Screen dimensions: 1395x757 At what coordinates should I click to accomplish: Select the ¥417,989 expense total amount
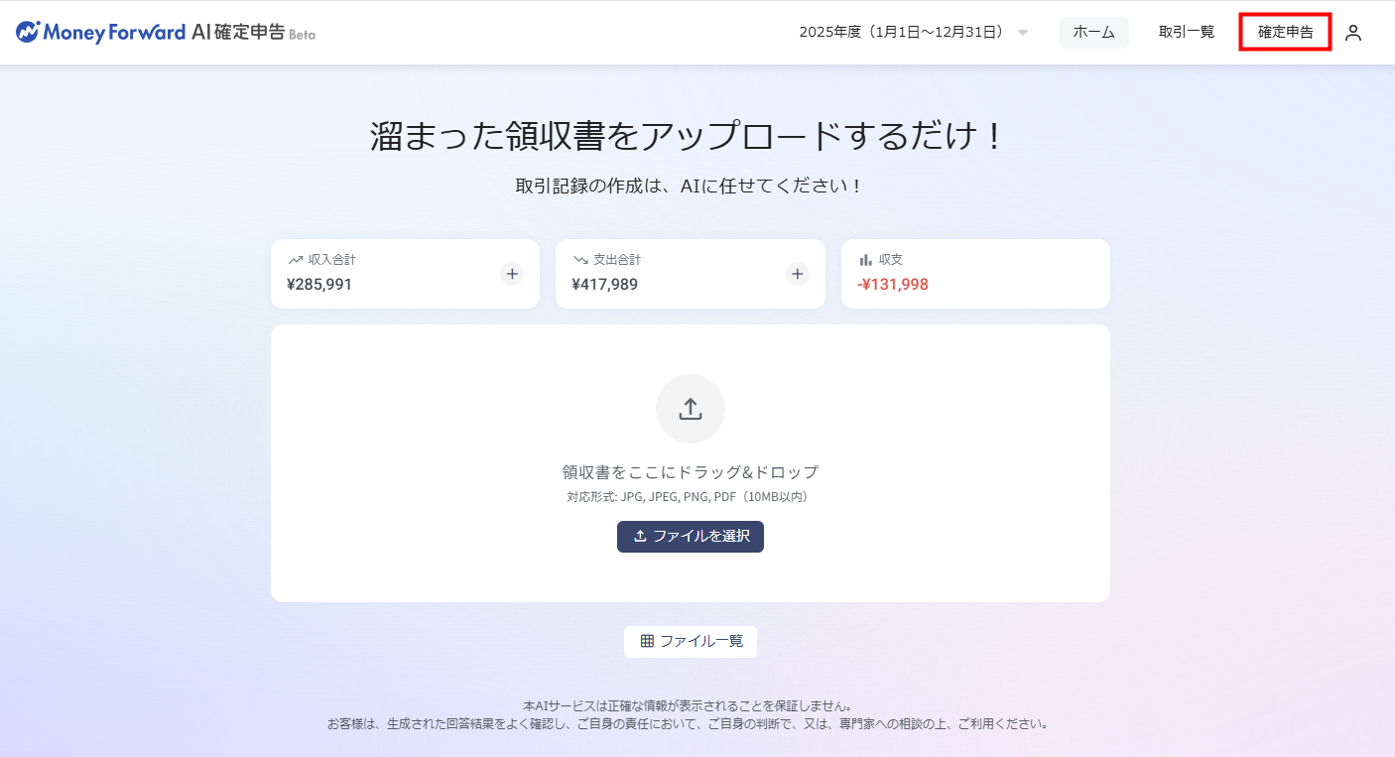605,285
